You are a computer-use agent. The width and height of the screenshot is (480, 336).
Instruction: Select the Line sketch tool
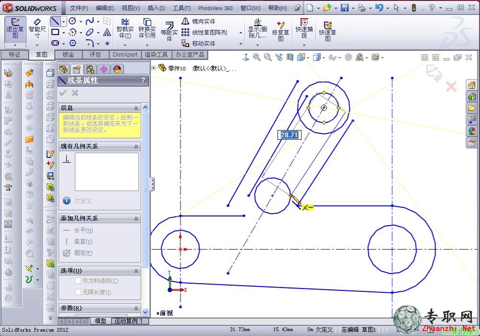click(55, 21)
